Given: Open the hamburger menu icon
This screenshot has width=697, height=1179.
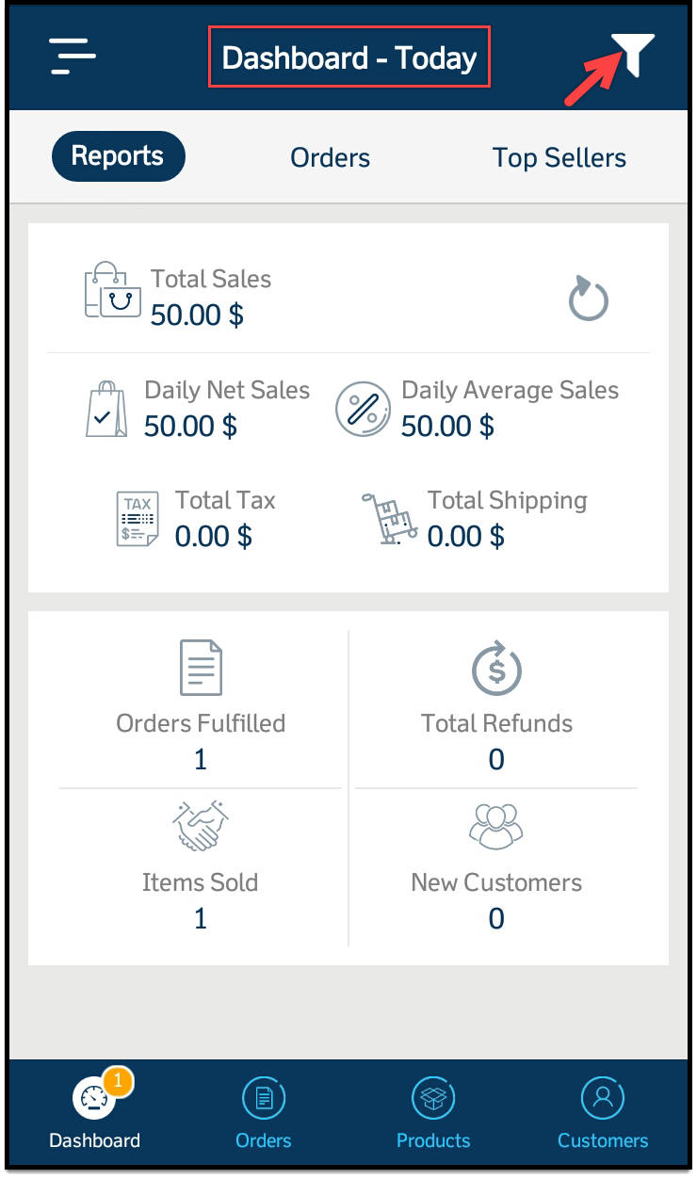Looking at the screenshot, I should coord(73,57).
